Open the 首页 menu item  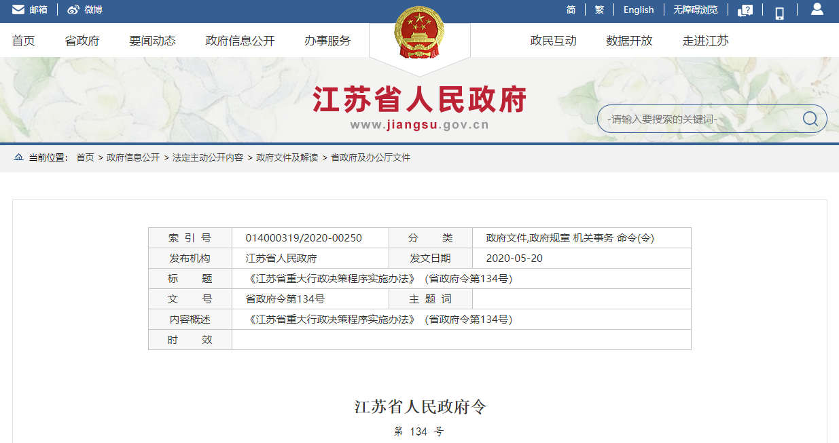click(x=24, y=41)
